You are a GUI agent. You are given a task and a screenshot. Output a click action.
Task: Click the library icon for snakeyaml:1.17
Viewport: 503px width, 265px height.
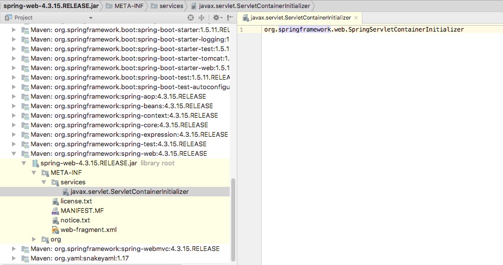[x=25, y=258]
